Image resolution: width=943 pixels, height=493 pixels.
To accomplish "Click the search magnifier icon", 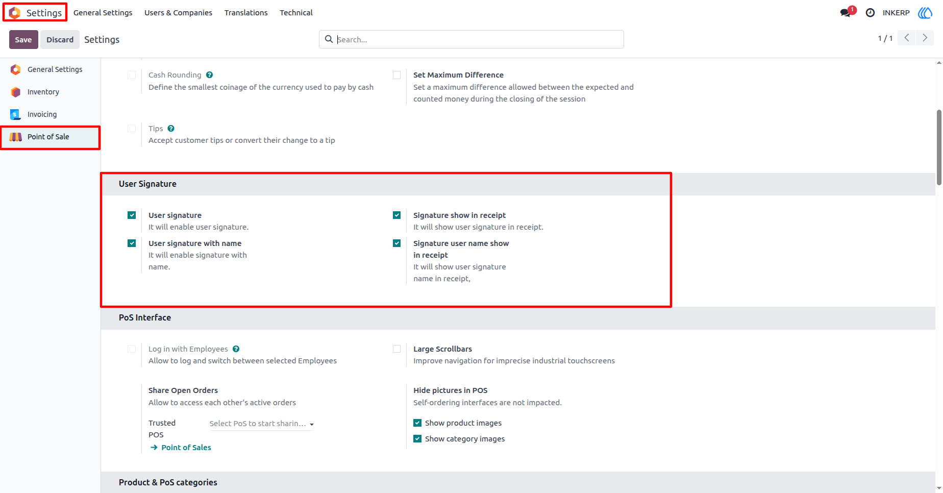I will tap(329, 39).
